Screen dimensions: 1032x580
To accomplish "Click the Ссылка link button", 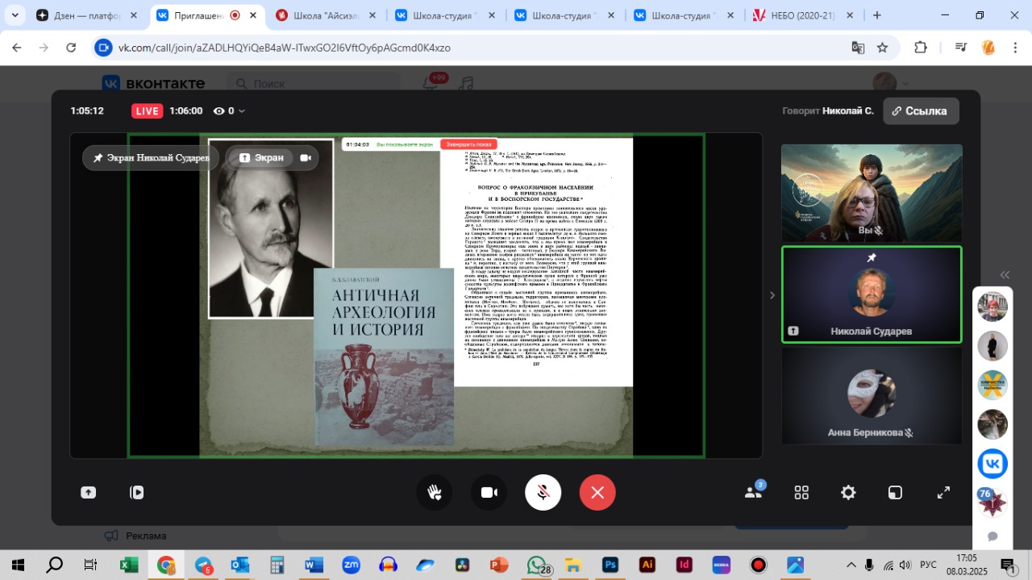I will pos(920,111).
